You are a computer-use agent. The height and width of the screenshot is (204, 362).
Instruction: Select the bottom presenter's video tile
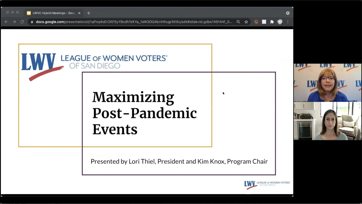327,121
